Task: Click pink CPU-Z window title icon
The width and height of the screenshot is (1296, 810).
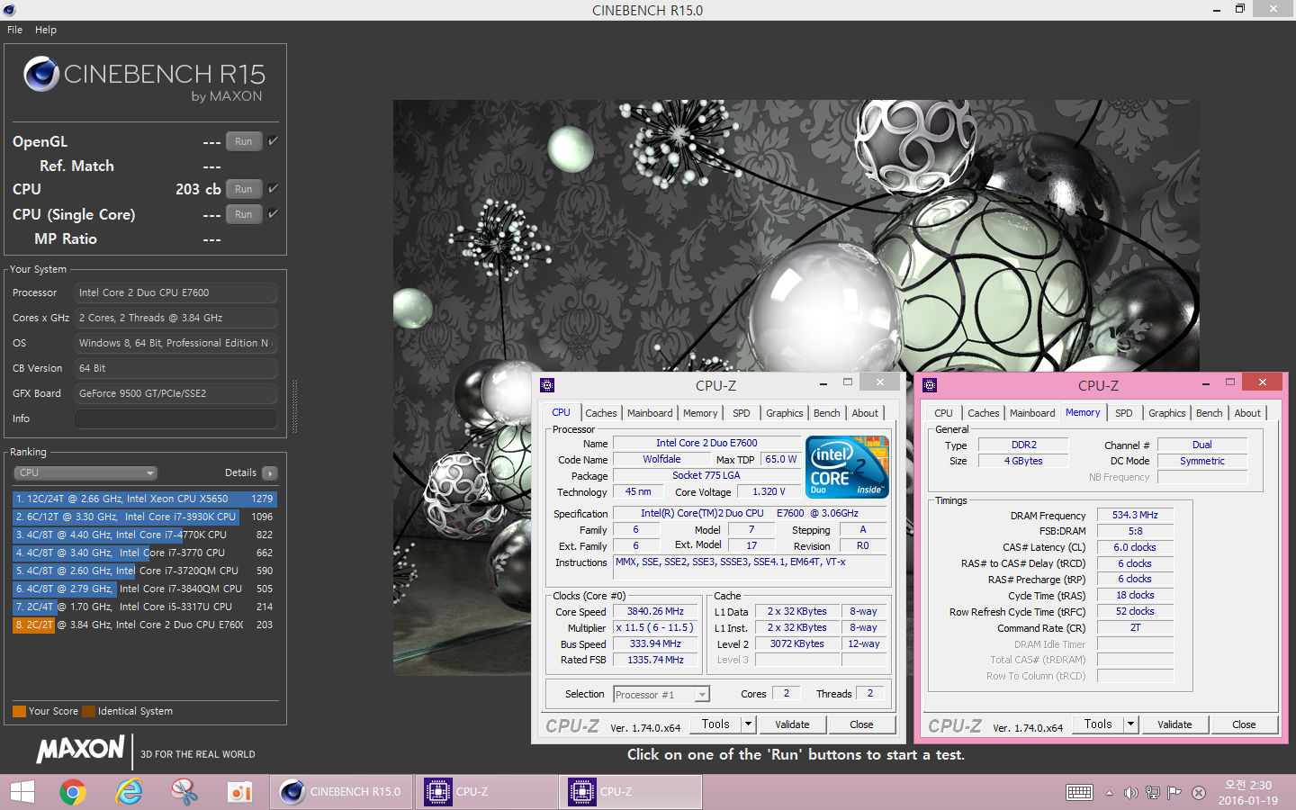Action: (x=930, y=384)
